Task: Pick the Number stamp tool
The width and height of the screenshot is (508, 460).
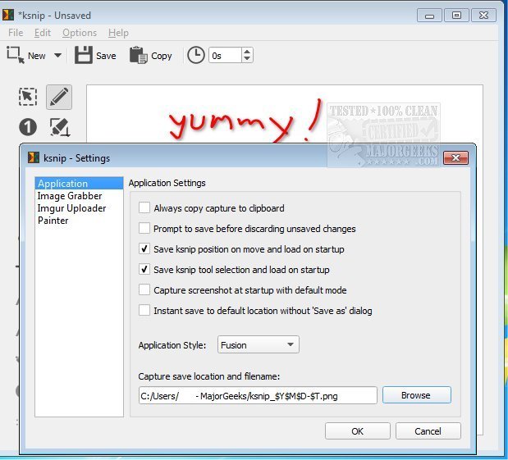Action: click(x=28, y=126)
